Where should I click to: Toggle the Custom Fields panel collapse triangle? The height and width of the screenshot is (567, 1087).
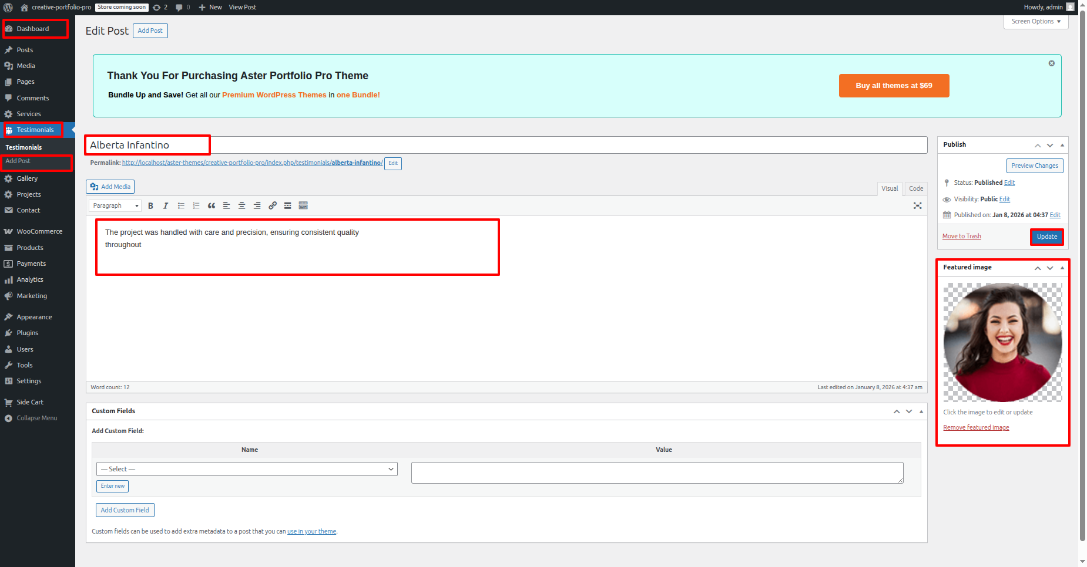pyautogui.click(x=921, y=411)
